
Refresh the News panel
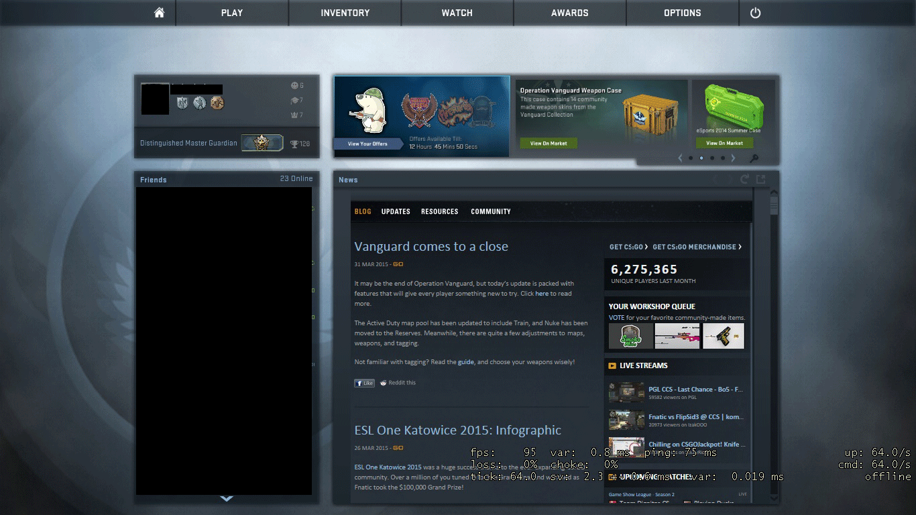pyautogui.click(x=744, y=179)
